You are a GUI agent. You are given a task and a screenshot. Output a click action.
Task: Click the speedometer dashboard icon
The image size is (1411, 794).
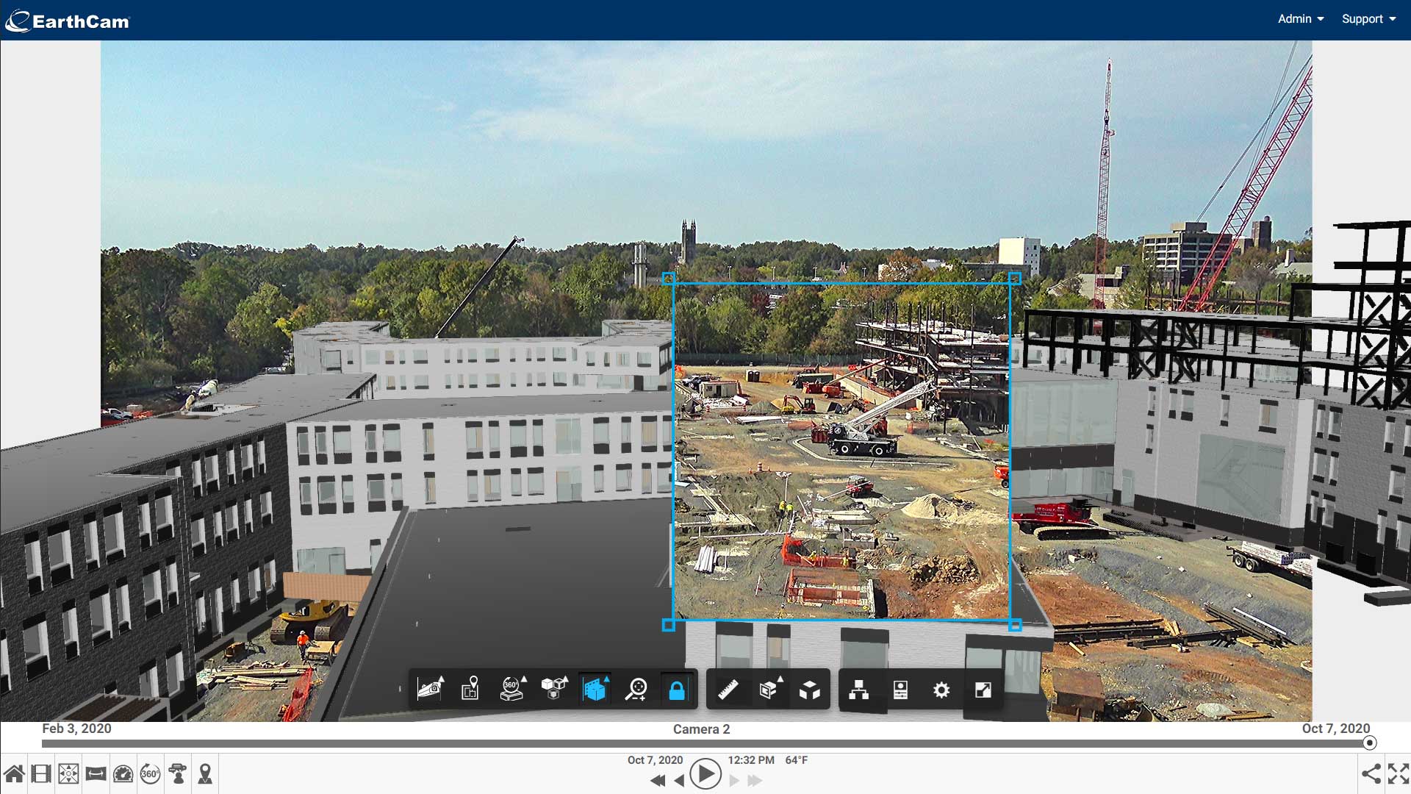click(123, 773)
